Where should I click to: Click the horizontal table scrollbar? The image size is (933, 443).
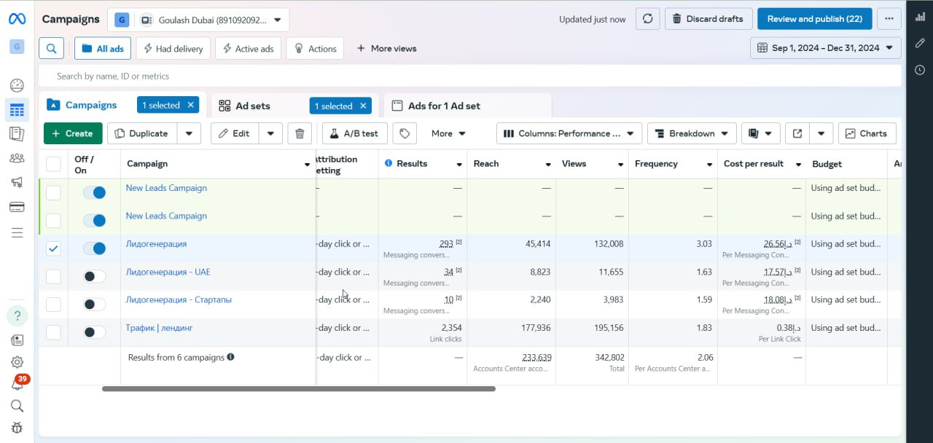299,389
